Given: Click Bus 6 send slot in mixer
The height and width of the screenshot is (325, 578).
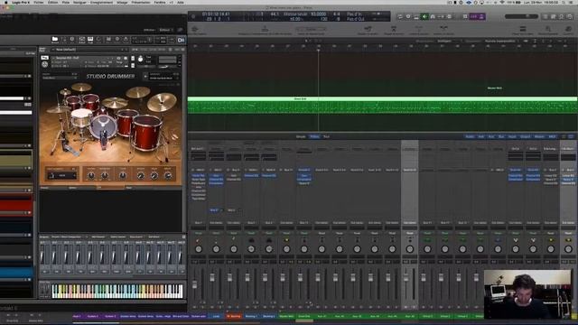Looking at the screenshot, I should pyautogui.click(x=232, y=210).
